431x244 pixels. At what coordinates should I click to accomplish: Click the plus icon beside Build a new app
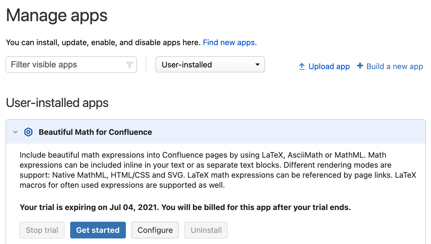[360, 66]
